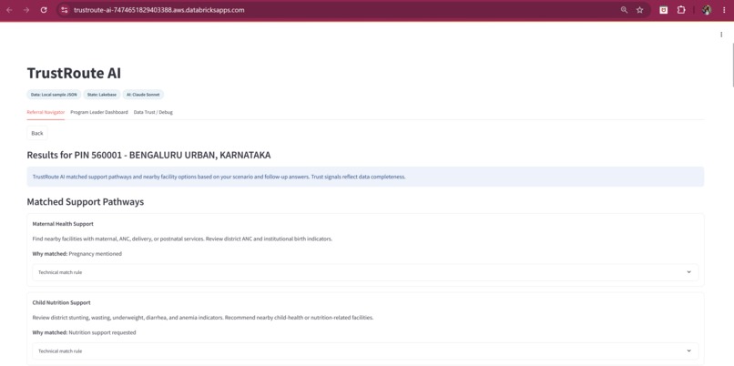Screen dimensions: 734x366
Task: Open site information icon in address bar
Action: [65, 10]
